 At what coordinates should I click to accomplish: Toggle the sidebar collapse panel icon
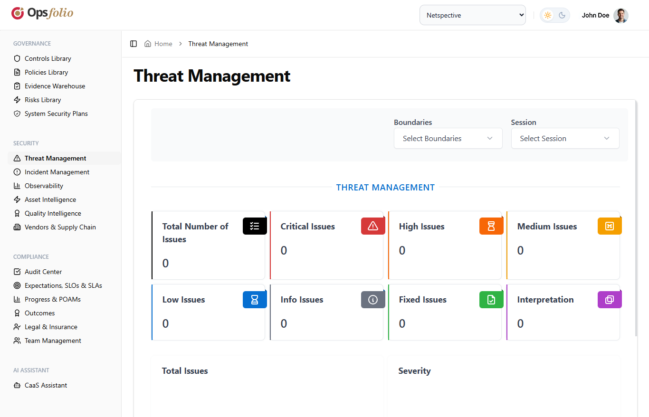click(x=134, y=43)
